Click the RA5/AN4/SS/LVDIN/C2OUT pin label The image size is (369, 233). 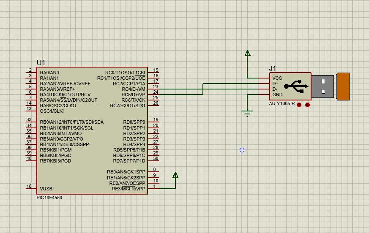68,100
